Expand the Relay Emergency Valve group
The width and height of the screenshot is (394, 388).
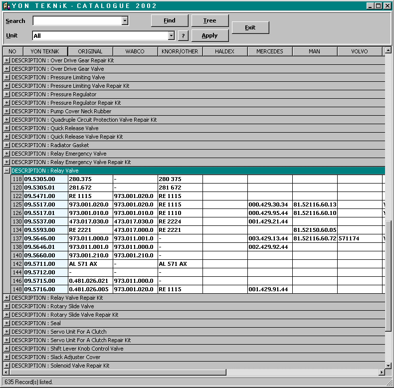[7, 154]
